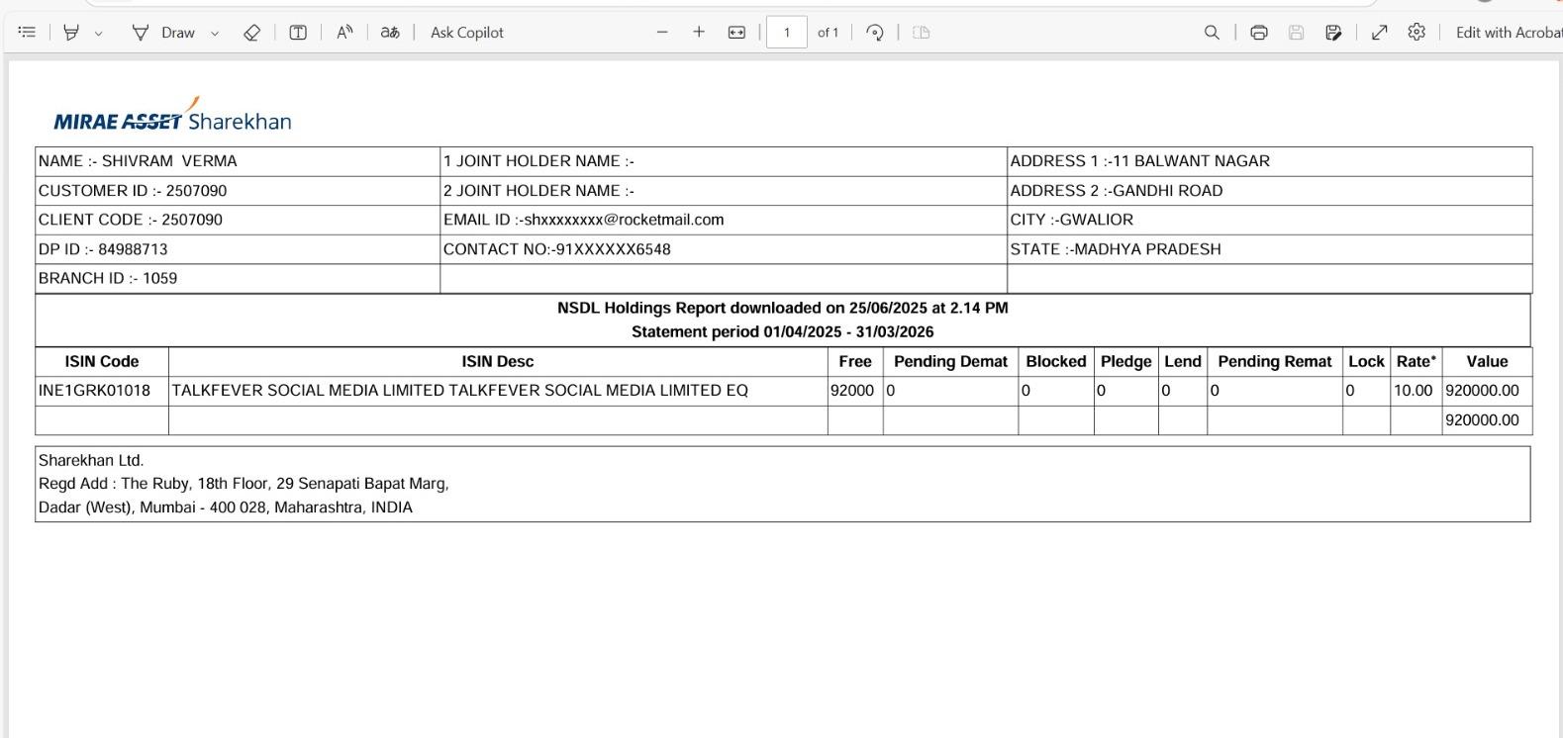
Task: Click Ask Copilot
Action: click(466, 33)
